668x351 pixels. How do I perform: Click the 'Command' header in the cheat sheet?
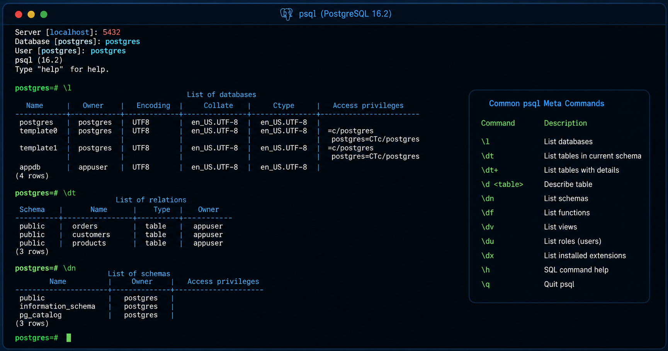pyautogui.click(x=498, y=123)
